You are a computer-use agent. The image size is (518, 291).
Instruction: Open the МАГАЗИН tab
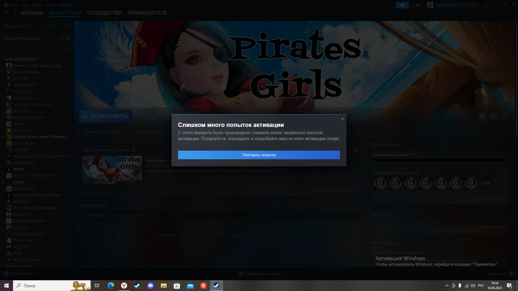[32, 13]
